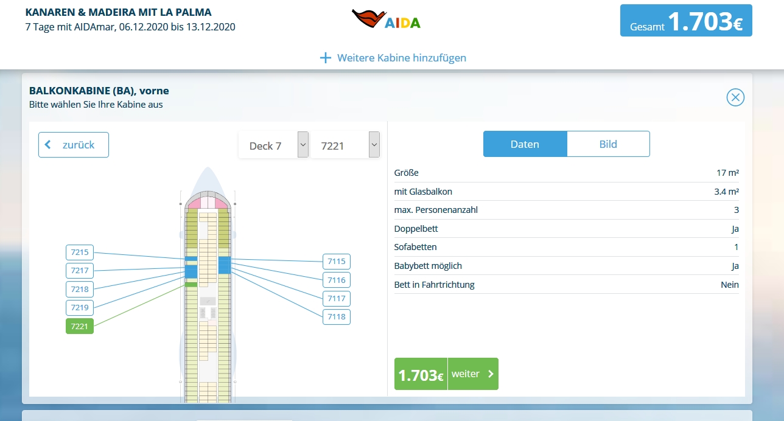Click the highlighted cabin 7221 label

click(80, 326)
